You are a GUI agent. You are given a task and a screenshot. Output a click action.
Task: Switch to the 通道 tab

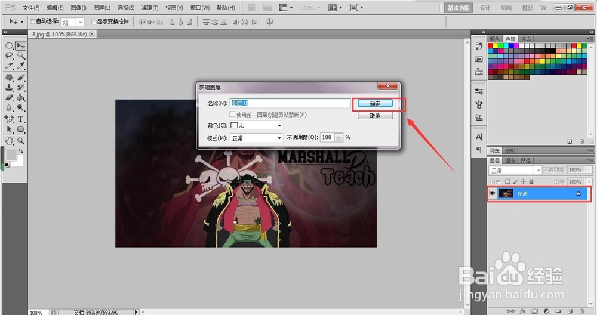click(510, 160)
